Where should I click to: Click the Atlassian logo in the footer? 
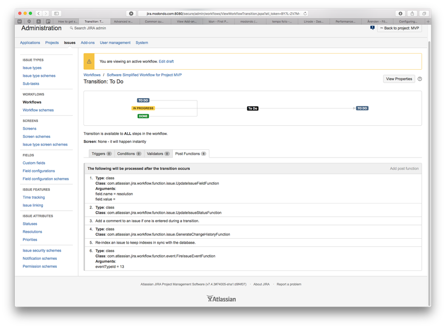click(221, 299)
